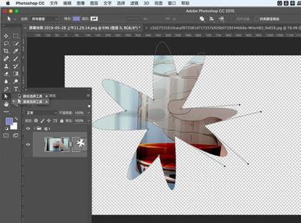The width and height of the screenshot is (301, 223).
Task: Hide the 组 1 group layer
Action: click(x=28, y=128)
